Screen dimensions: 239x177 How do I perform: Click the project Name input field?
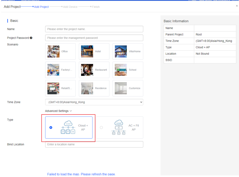(94, 29)
